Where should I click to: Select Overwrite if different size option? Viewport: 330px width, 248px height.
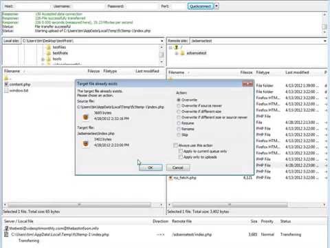179,112
